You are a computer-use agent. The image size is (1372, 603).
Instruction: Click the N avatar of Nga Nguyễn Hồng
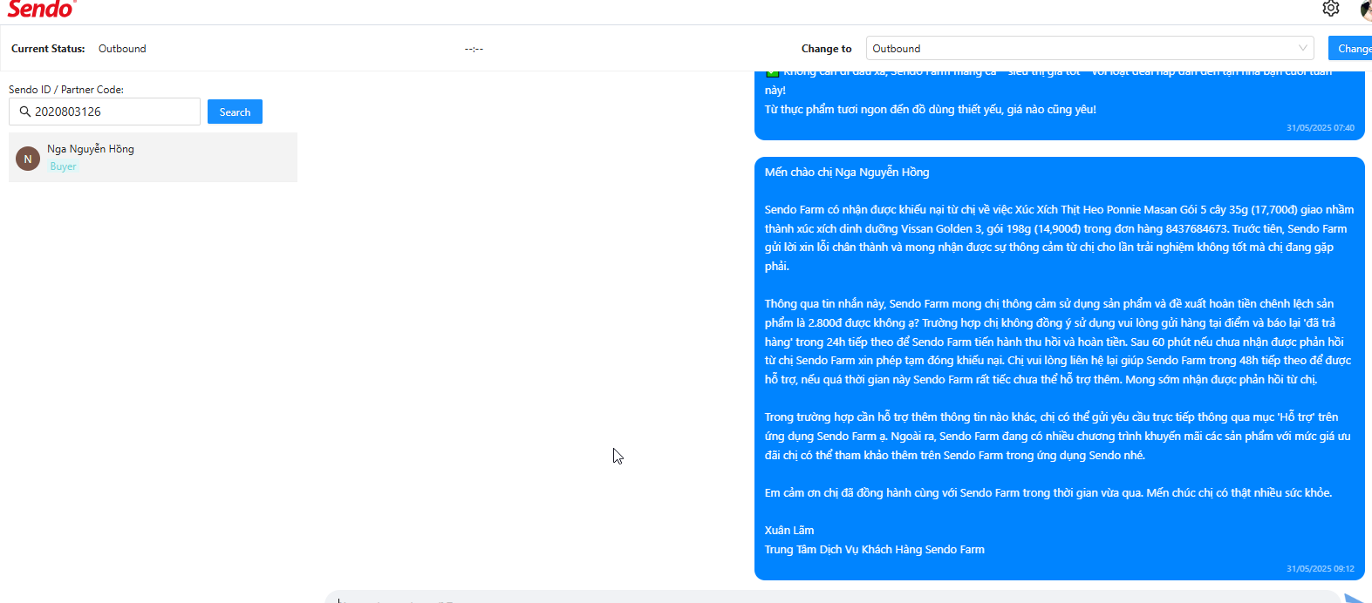click(28, 159)
